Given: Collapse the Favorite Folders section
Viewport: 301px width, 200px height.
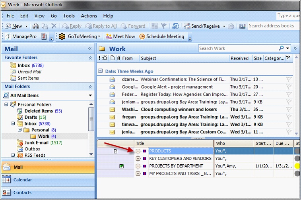Looking at the screenshot, I should pos(90,58).
